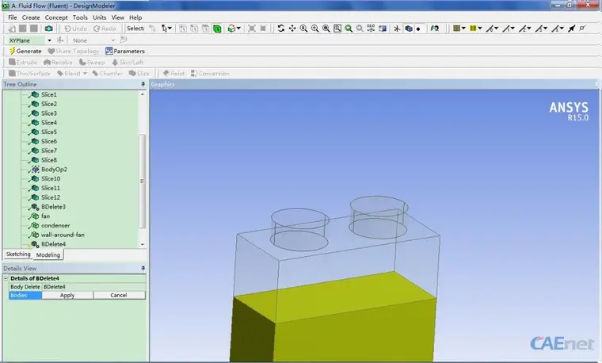The width and height of the screenshot is (602, 363).
Task: Open the Extend Selection dropdown
Action: 238,29
